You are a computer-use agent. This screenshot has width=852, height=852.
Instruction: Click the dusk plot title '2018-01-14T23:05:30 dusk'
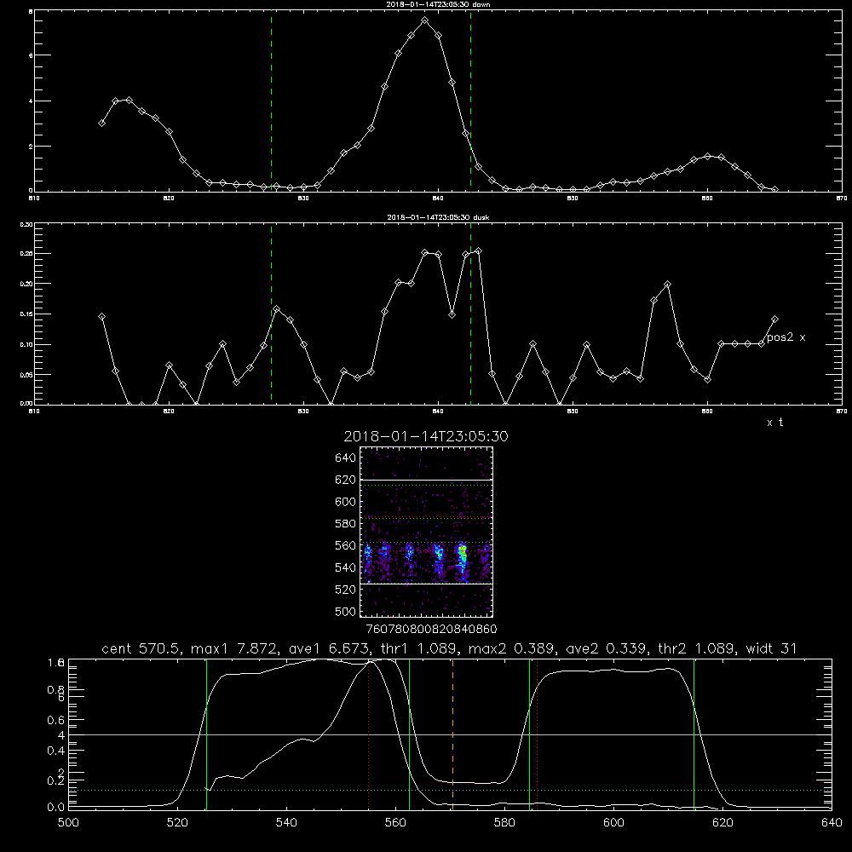coord(438,216)
